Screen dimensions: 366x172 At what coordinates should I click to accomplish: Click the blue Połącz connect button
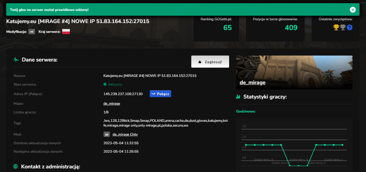tap(160, 94)
